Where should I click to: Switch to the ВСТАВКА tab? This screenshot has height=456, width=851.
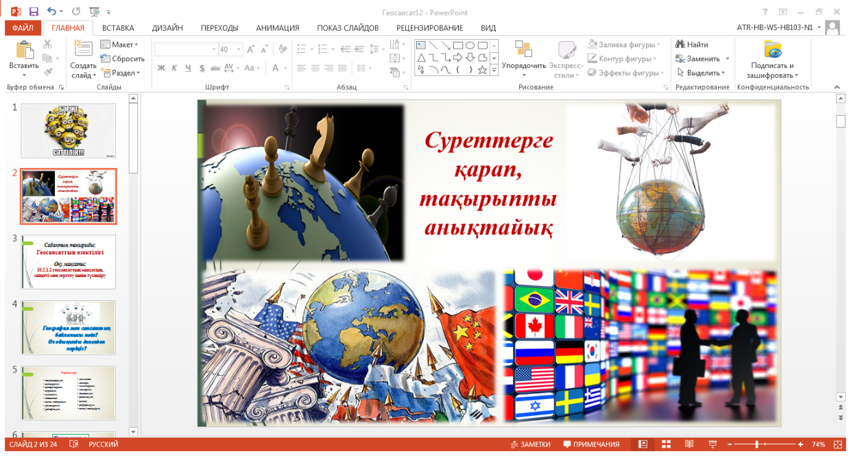point(118,28)
